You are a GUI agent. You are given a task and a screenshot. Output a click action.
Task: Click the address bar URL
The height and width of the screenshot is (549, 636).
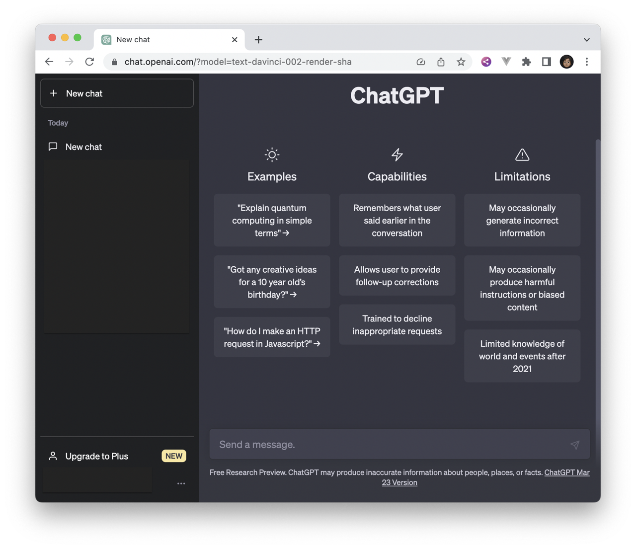point(238,62)
